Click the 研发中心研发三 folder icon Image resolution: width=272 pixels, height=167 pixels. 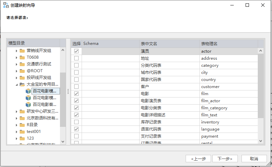click(x=22, y=112)
